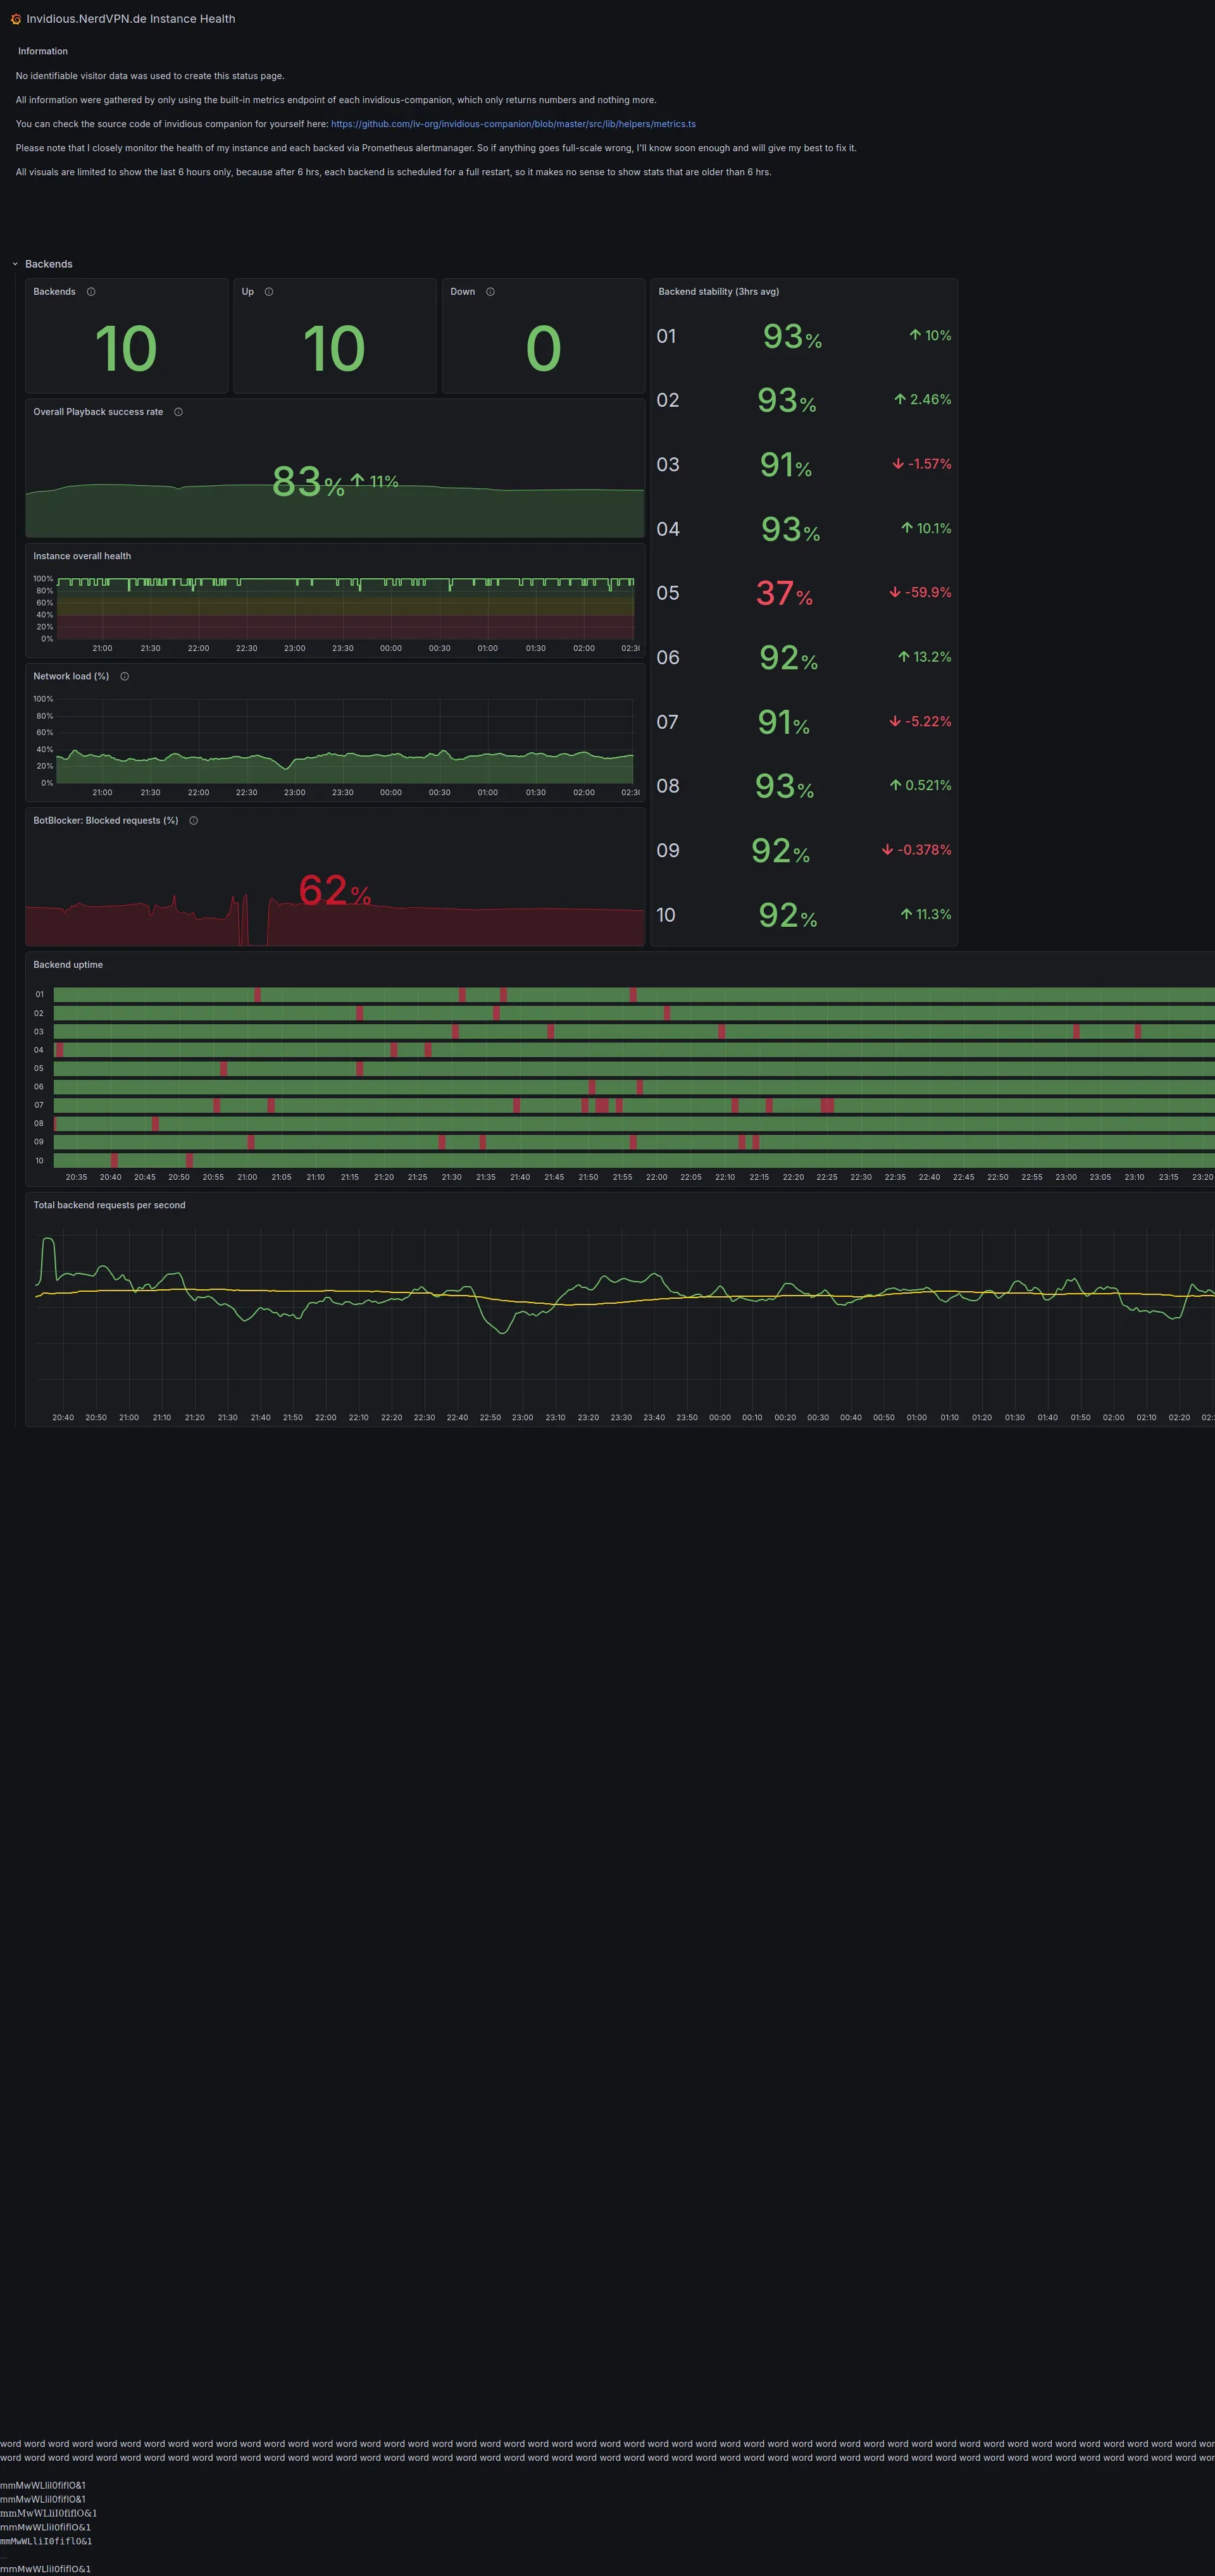Click info icon beside Down panel title
The height and width of the screenshot is (2576, 1215).
[x=490, y=292]
